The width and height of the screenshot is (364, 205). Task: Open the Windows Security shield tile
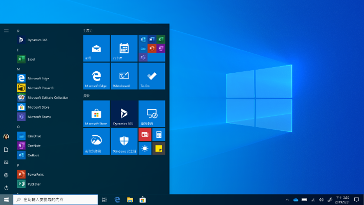tap(124, 141)
